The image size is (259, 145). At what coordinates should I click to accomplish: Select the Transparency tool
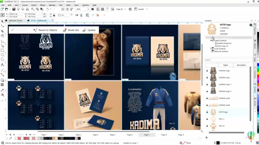(x=2, y=85)
